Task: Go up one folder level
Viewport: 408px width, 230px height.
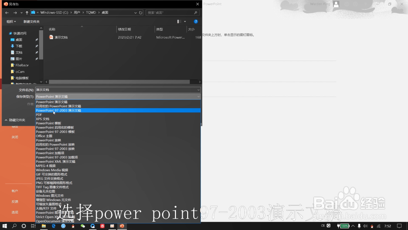Action: click(x=27, y=13)
